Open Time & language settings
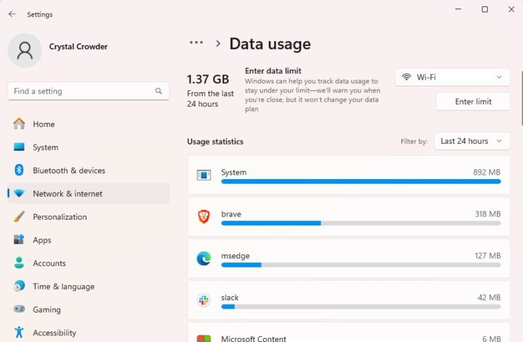The image size is (523, 342). coord(63,286)
